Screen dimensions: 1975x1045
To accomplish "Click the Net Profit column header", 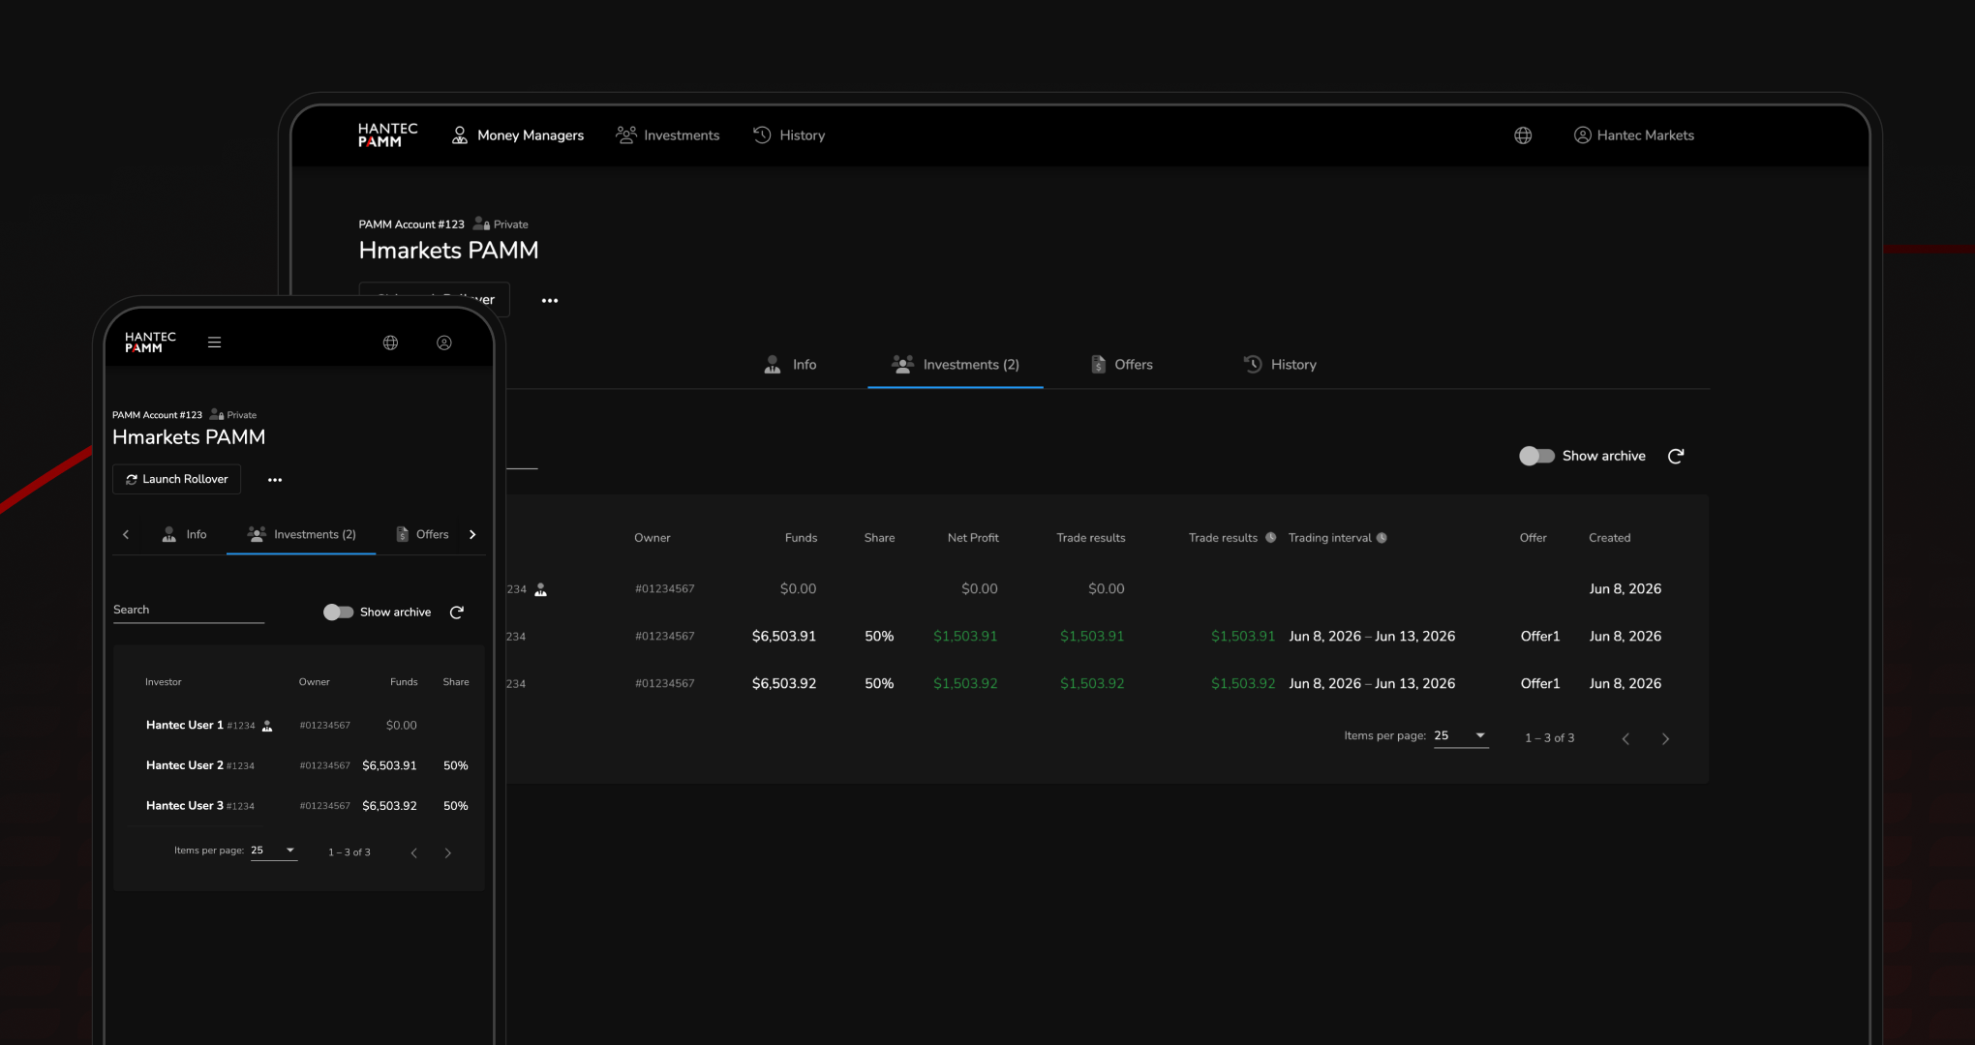I will (x=973, y=538).
